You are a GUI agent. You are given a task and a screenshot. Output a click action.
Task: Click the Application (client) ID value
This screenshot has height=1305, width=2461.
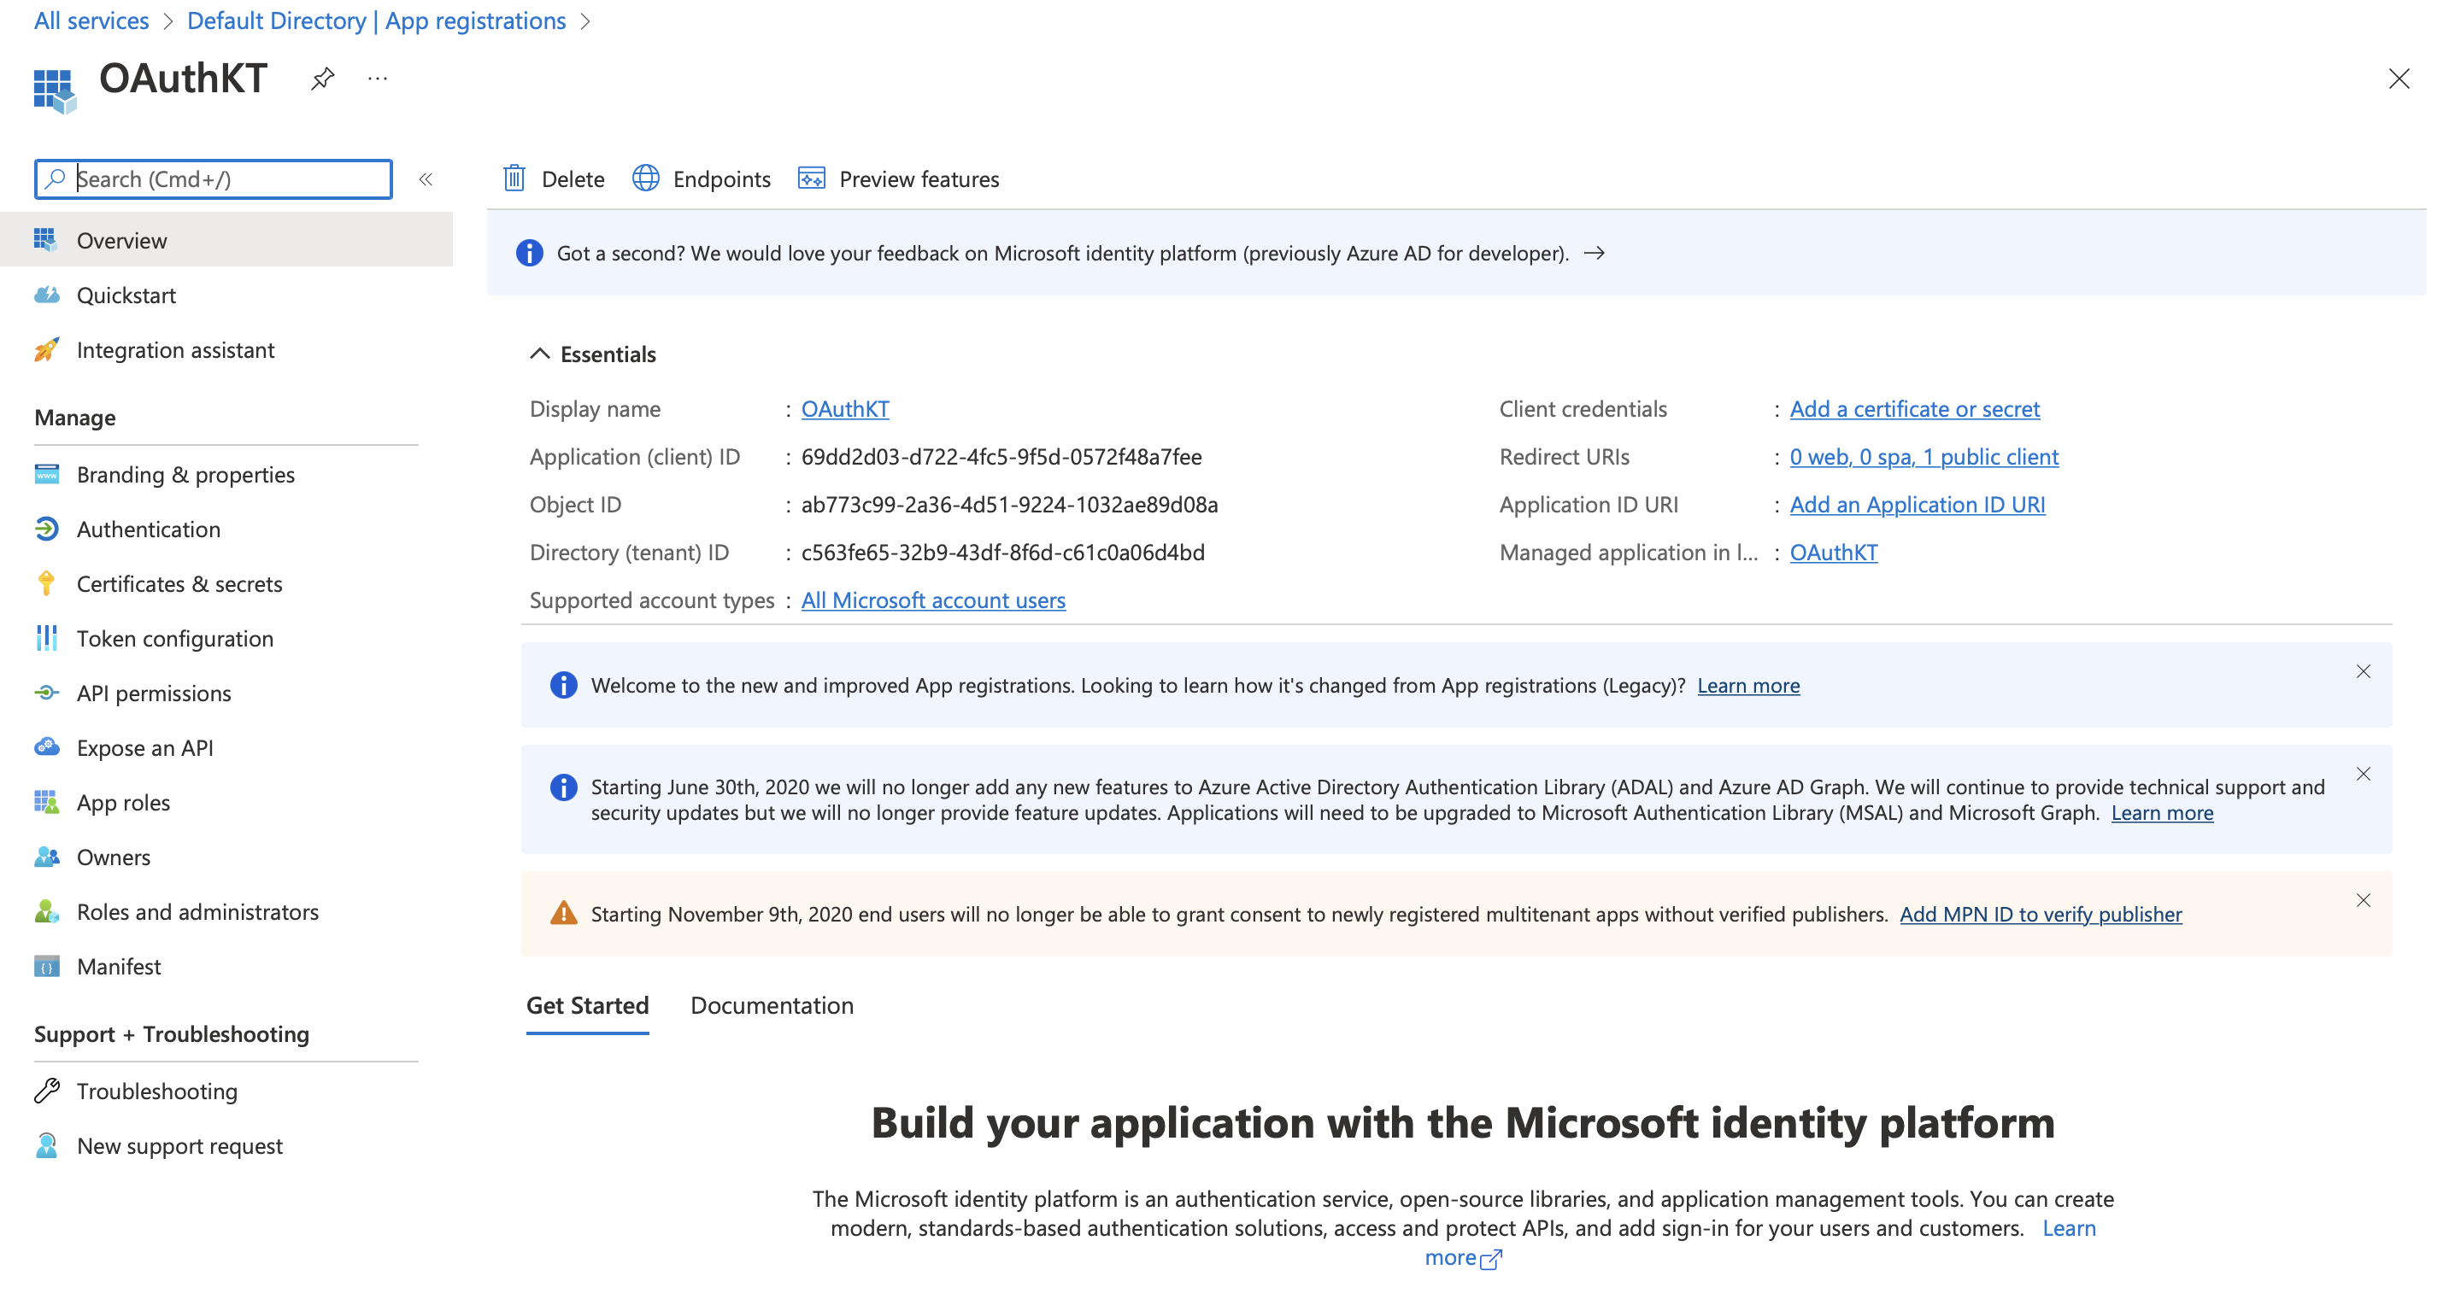click(1001, 457)
